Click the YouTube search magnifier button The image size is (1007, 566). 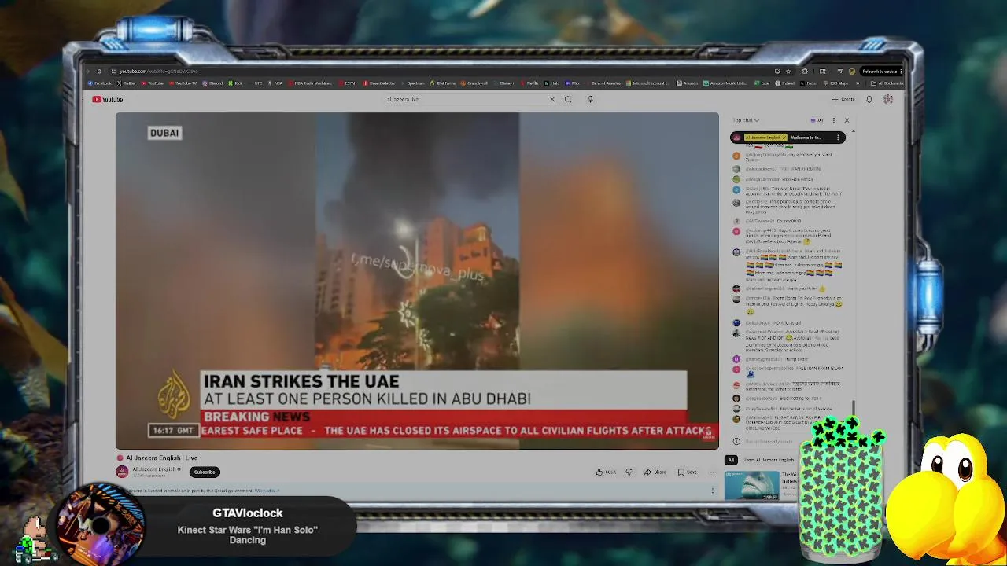[568, 99]
